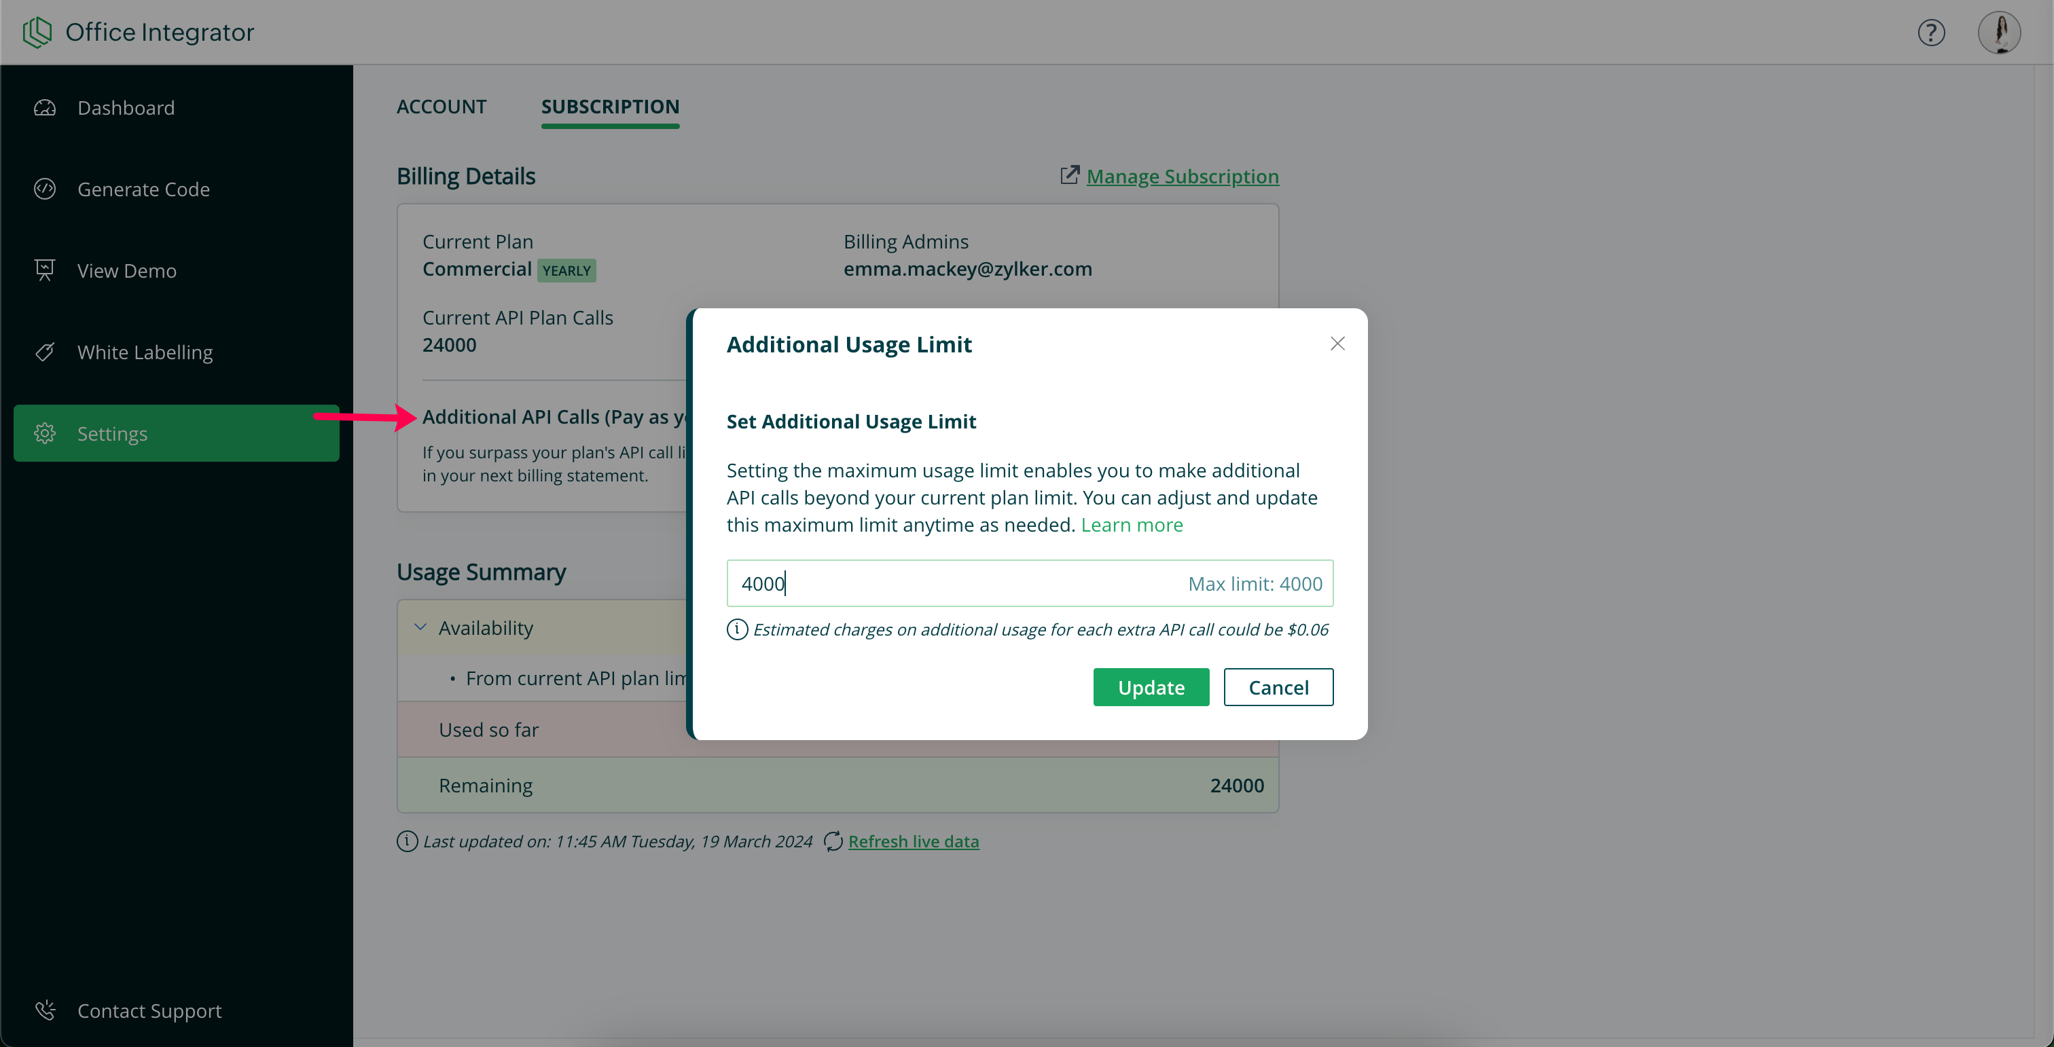Click the Office Integrator logo icon

coord(37,32)
